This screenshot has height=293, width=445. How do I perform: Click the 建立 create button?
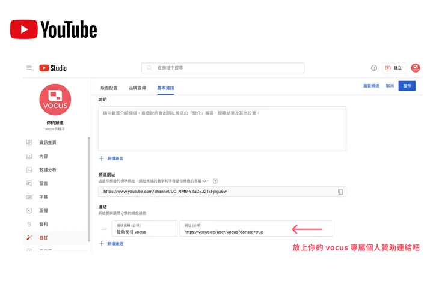pos(394,68)
